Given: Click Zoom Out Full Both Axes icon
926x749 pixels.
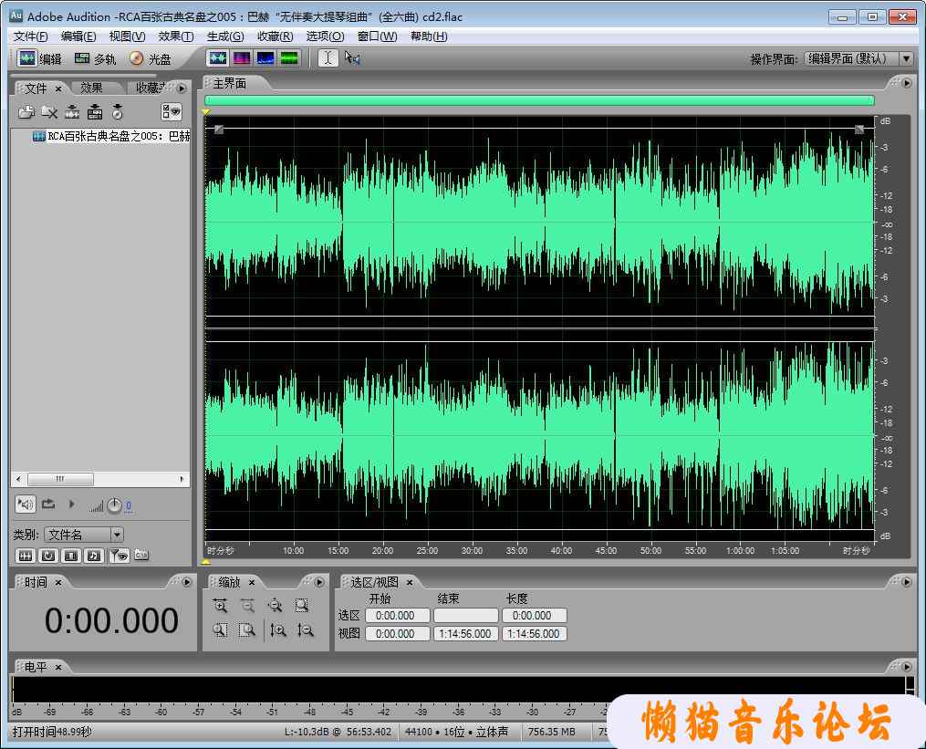Looking at the screenshot, I should (275, 606).
